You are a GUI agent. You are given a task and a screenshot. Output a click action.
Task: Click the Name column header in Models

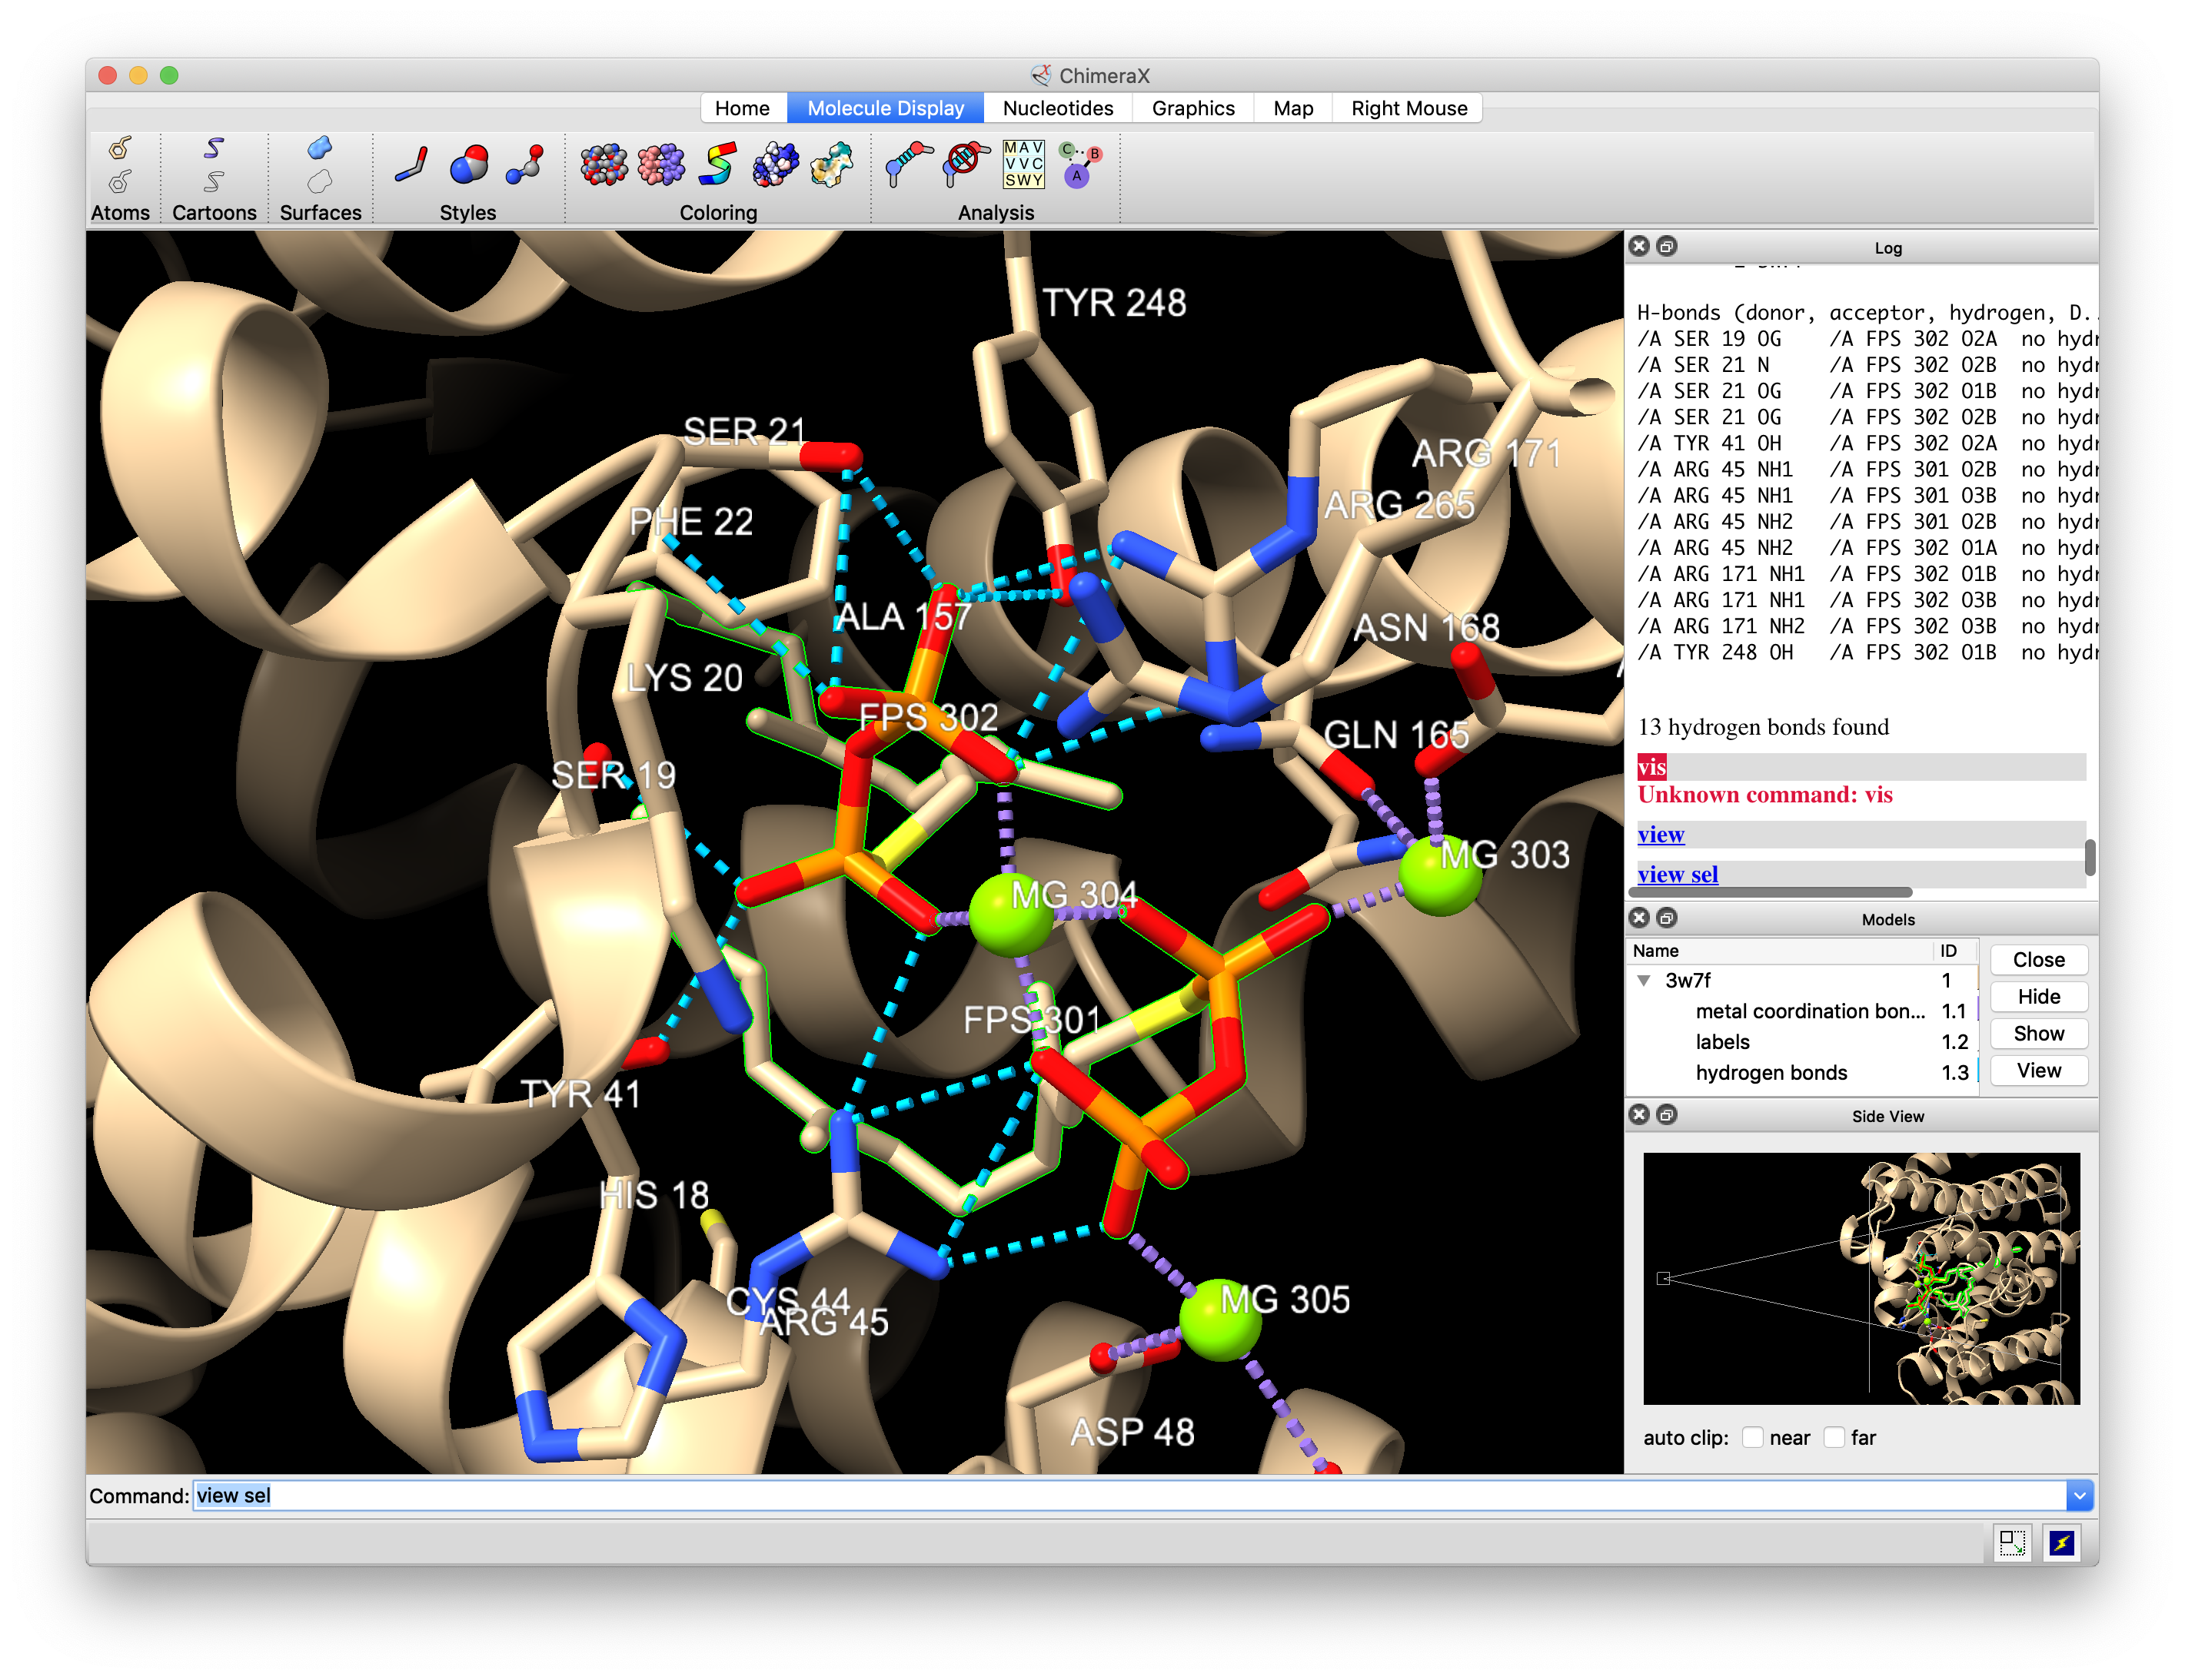pyautogui.click(x=1781, y=951)
